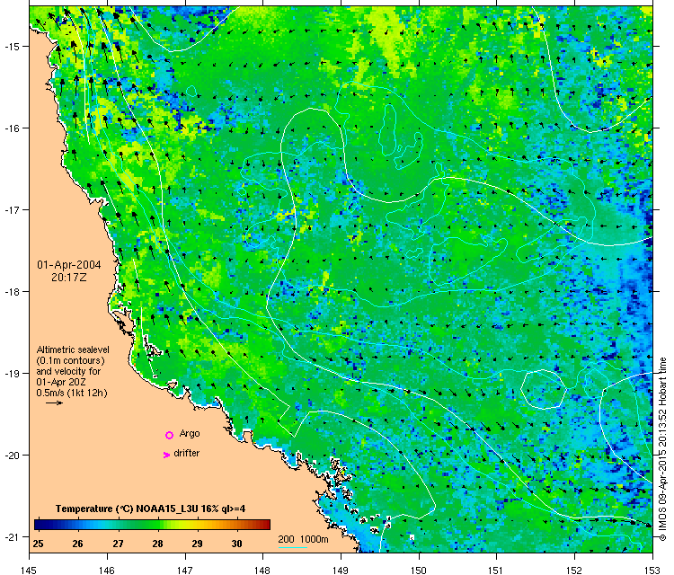Click the latitude axis label -16
The height and width of the screenshot is (575, 674).
[11, 128]
